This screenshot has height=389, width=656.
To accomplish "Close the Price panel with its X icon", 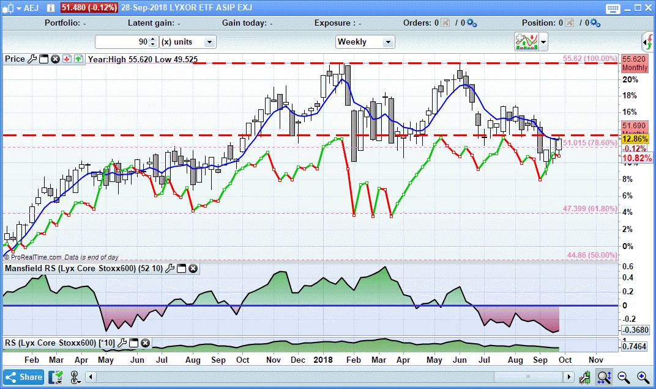I will (55, 59).
